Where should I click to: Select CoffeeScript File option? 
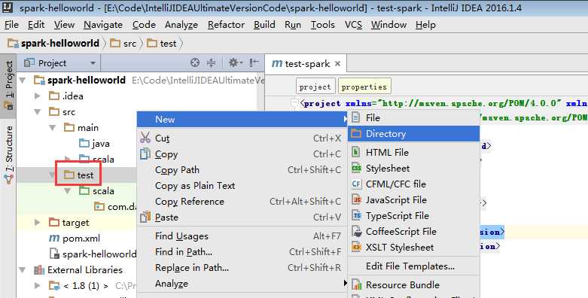point(414,231)
